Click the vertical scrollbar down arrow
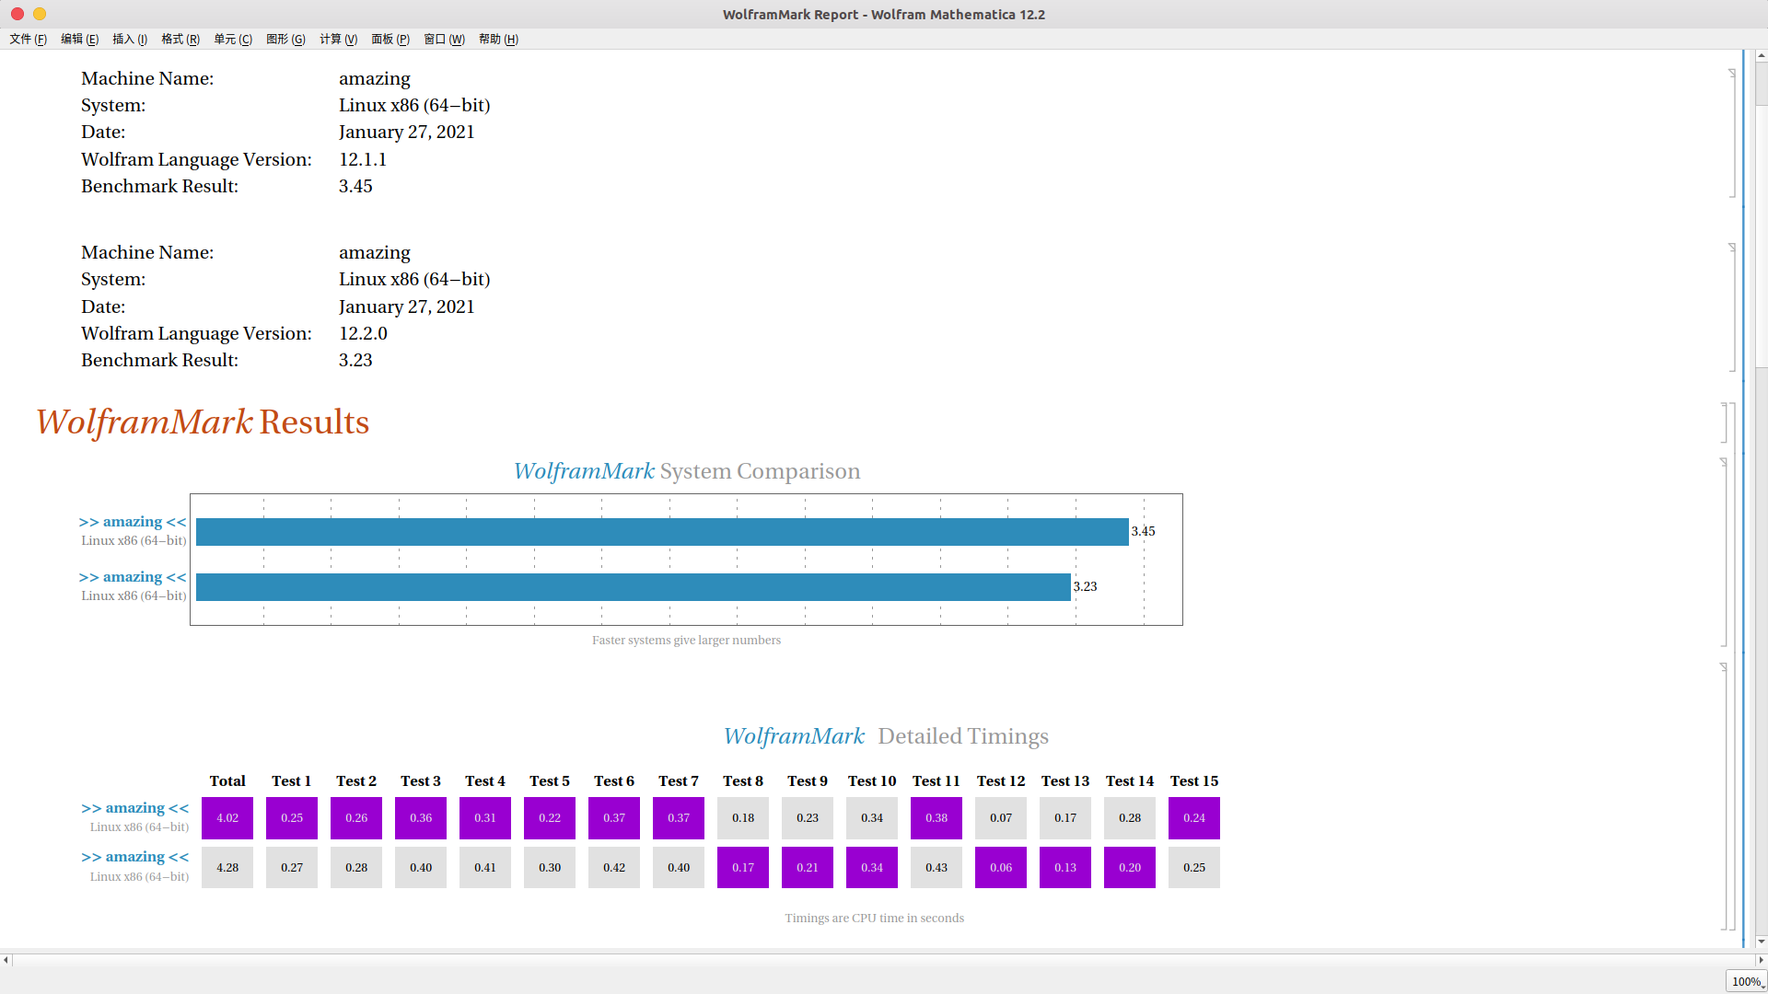Screen dimensions: 1768x994 (x=1761, y=942)
